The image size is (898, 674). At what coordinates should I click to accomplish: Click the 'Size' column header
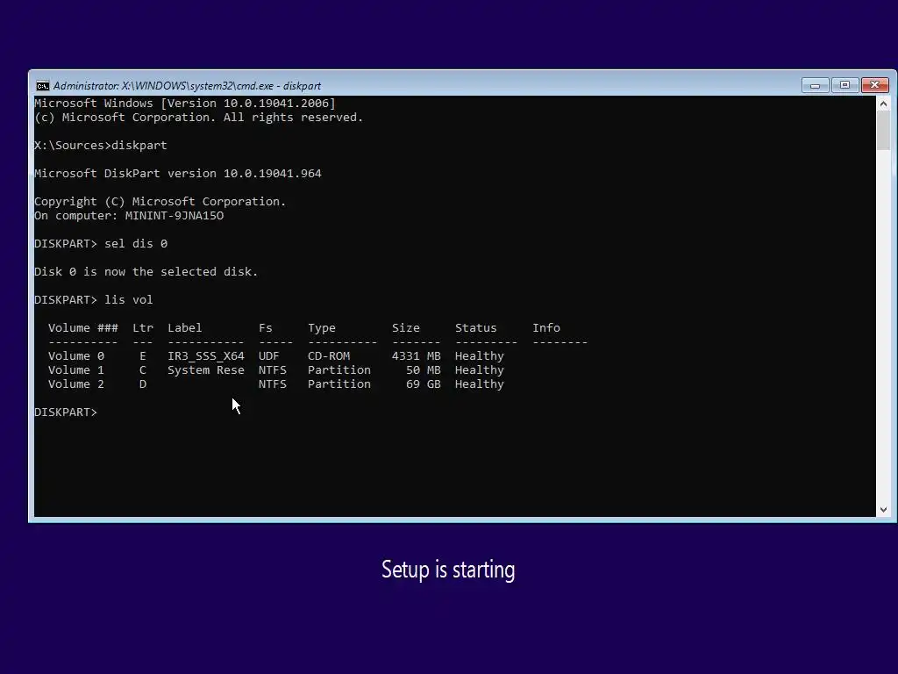pos(406,328)
